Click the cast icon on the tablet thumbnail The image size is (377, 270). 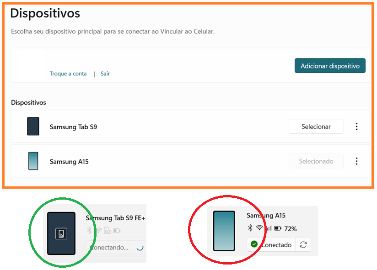tap(61, 233)
